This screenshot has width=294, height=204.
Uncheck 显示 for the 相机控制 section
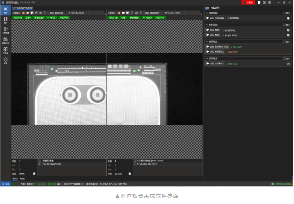[x=285, y=25]
